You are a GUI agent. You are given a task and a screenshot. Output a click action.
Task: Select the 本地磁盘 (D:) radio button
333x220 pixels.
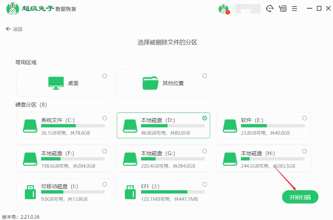[x=204, y=118]
